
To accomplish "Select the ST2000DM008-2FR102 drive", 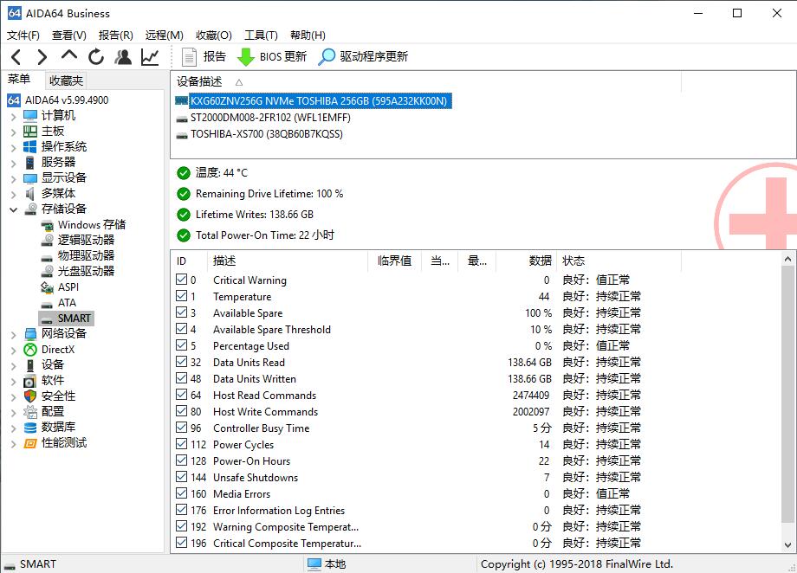I will click(x=270, y=118).
